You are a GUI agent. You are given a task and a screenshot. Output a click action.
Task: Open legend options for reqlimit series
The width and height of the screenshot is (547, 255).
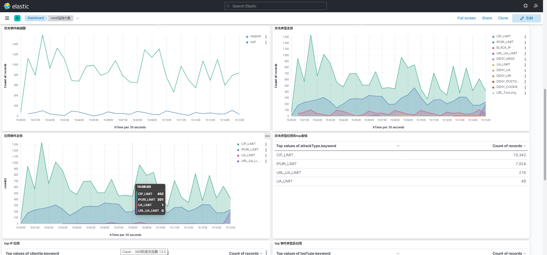266,37
